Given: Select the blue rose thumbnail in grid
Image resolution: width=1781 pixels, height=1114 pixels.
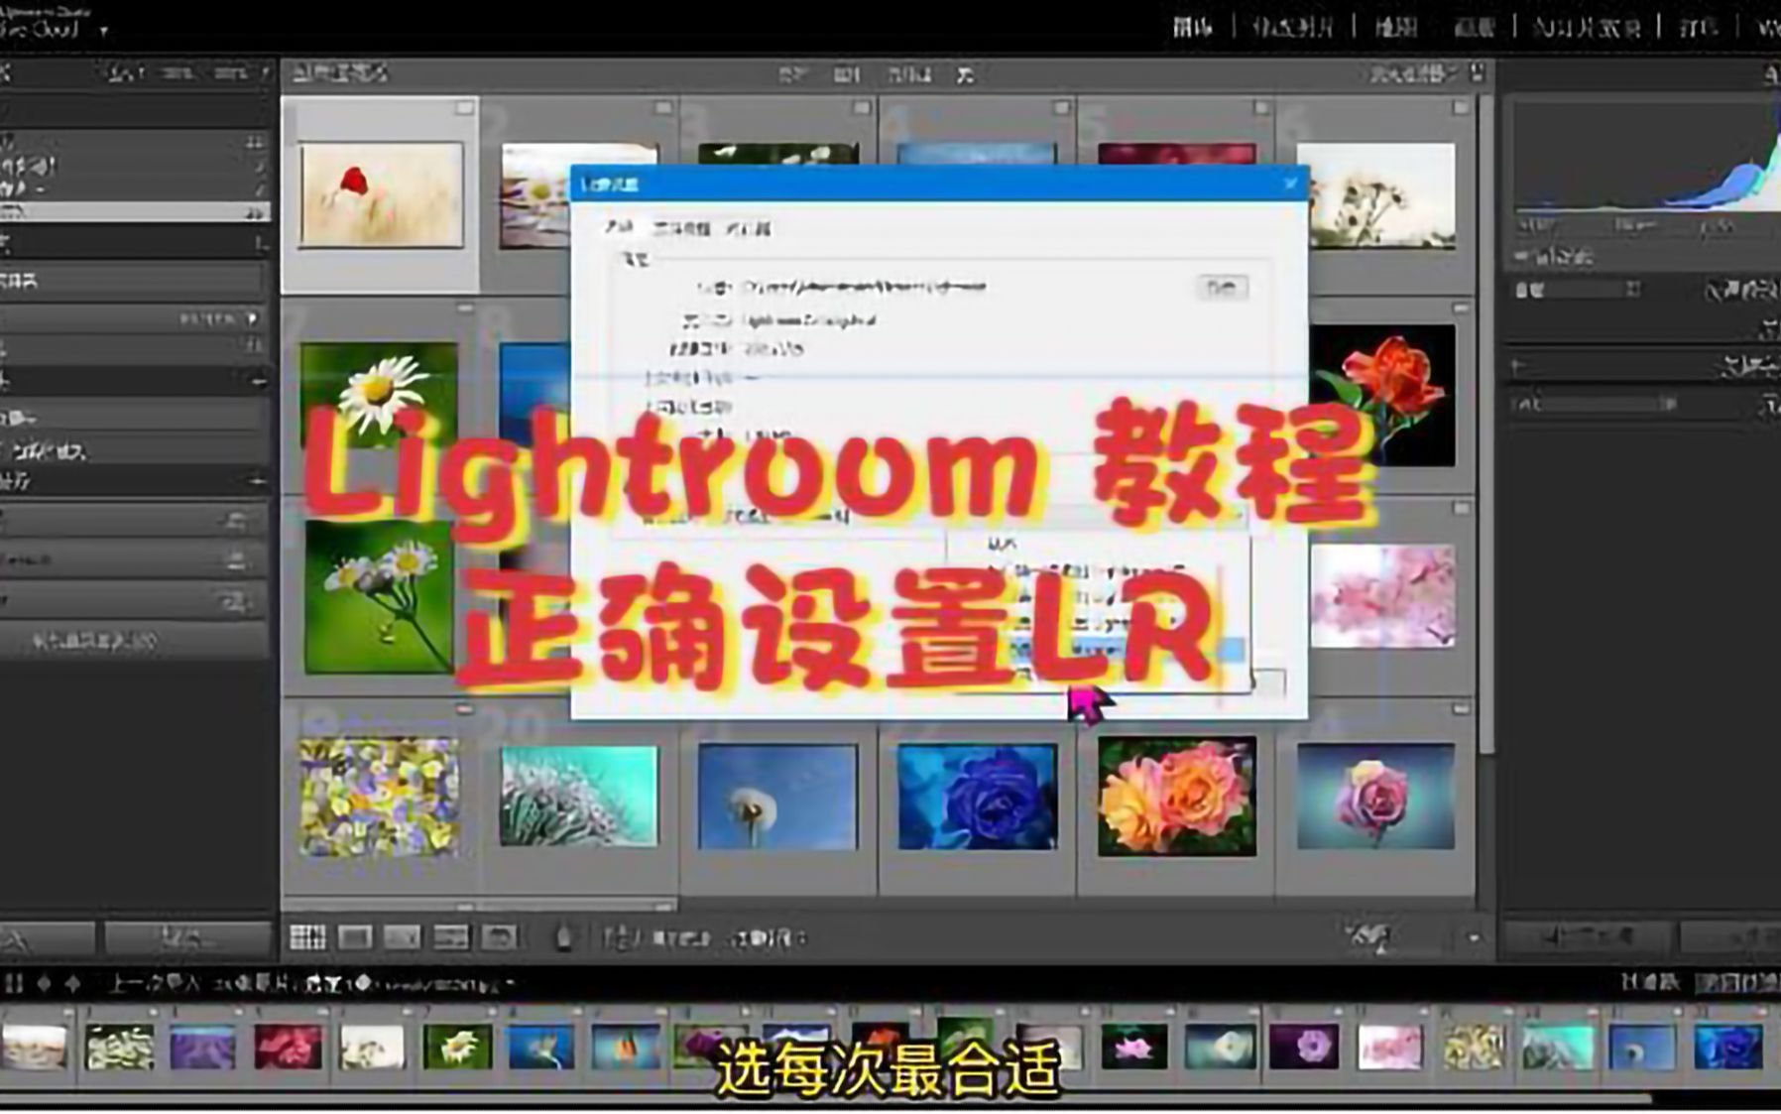Looking at the screenshot, I should click(978, 797).
